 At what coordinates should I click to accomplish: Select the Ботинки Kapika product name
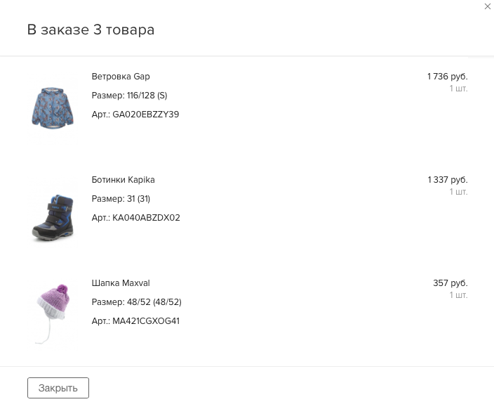tap(123, 180)
